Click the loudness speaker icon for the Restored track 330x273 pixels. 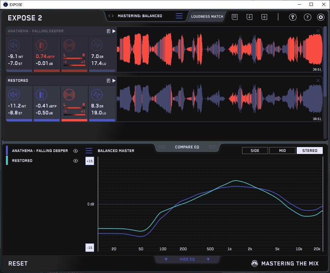point(14,95)
